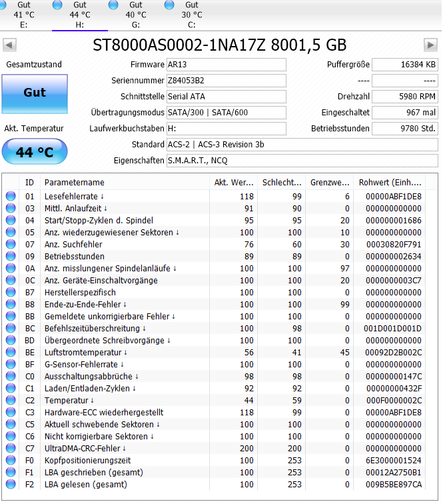
Task: Go to the previous disk with left arrow
Action: point(9,45)
